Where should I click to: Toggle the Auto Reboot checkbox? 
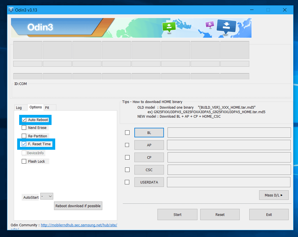click(x=24, y=120)
